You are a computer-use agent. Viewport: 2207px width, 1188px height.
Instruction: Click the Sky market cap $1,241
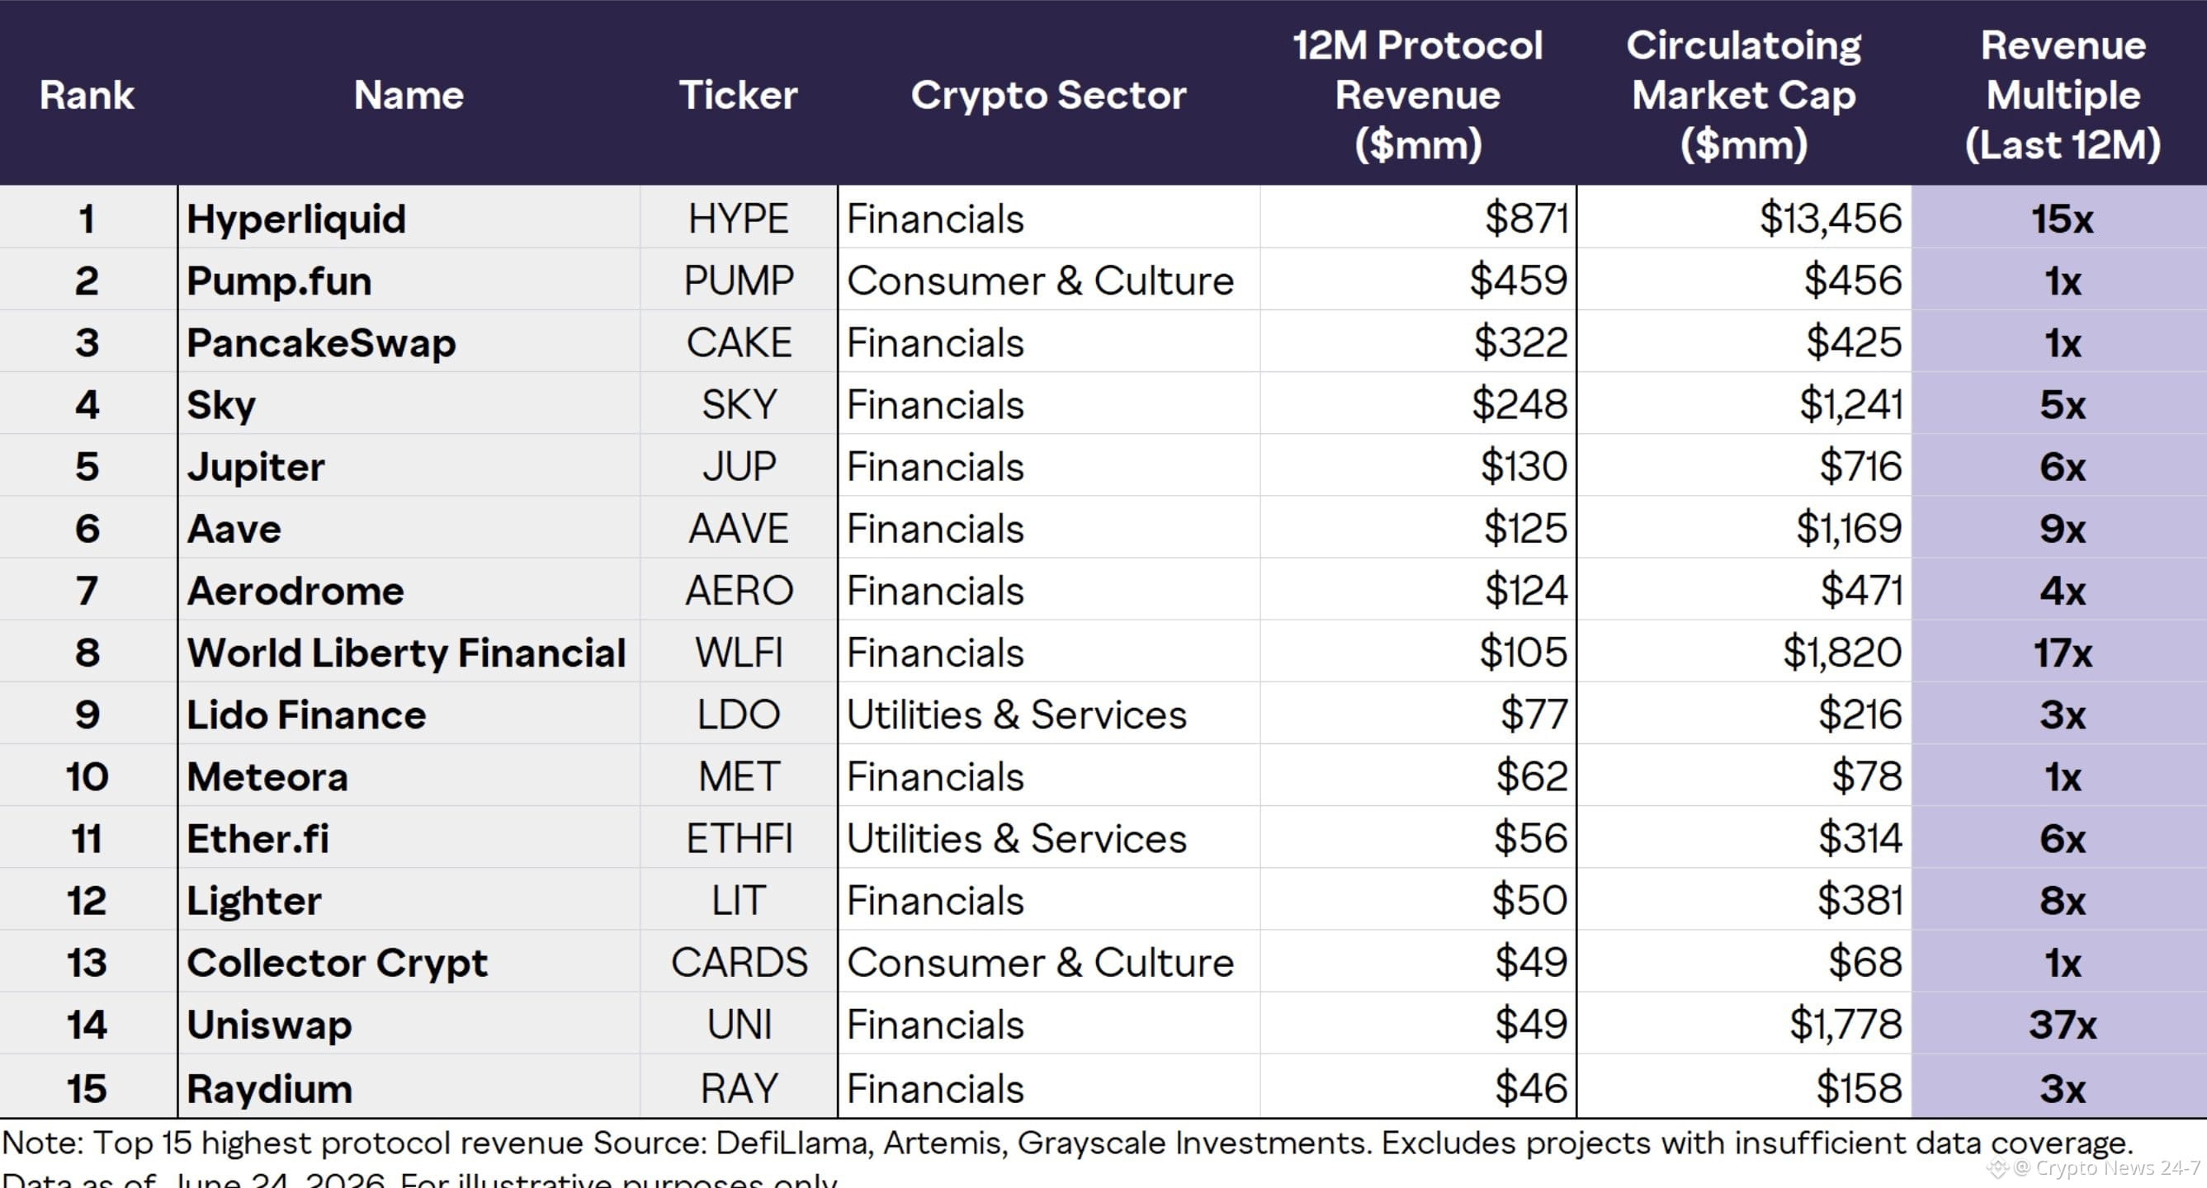[1850, 404]
